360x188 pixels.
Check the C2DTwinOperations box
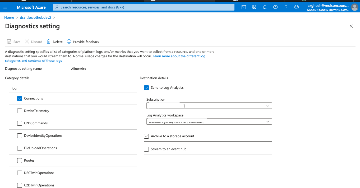[20, 185]
